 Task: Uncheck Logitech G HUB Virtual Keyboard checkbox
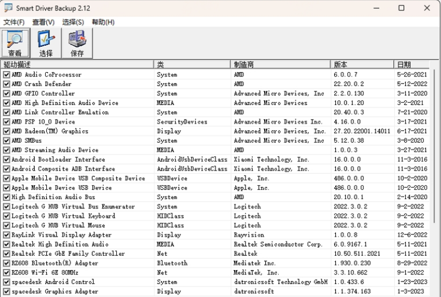click(x=7, y=216)
